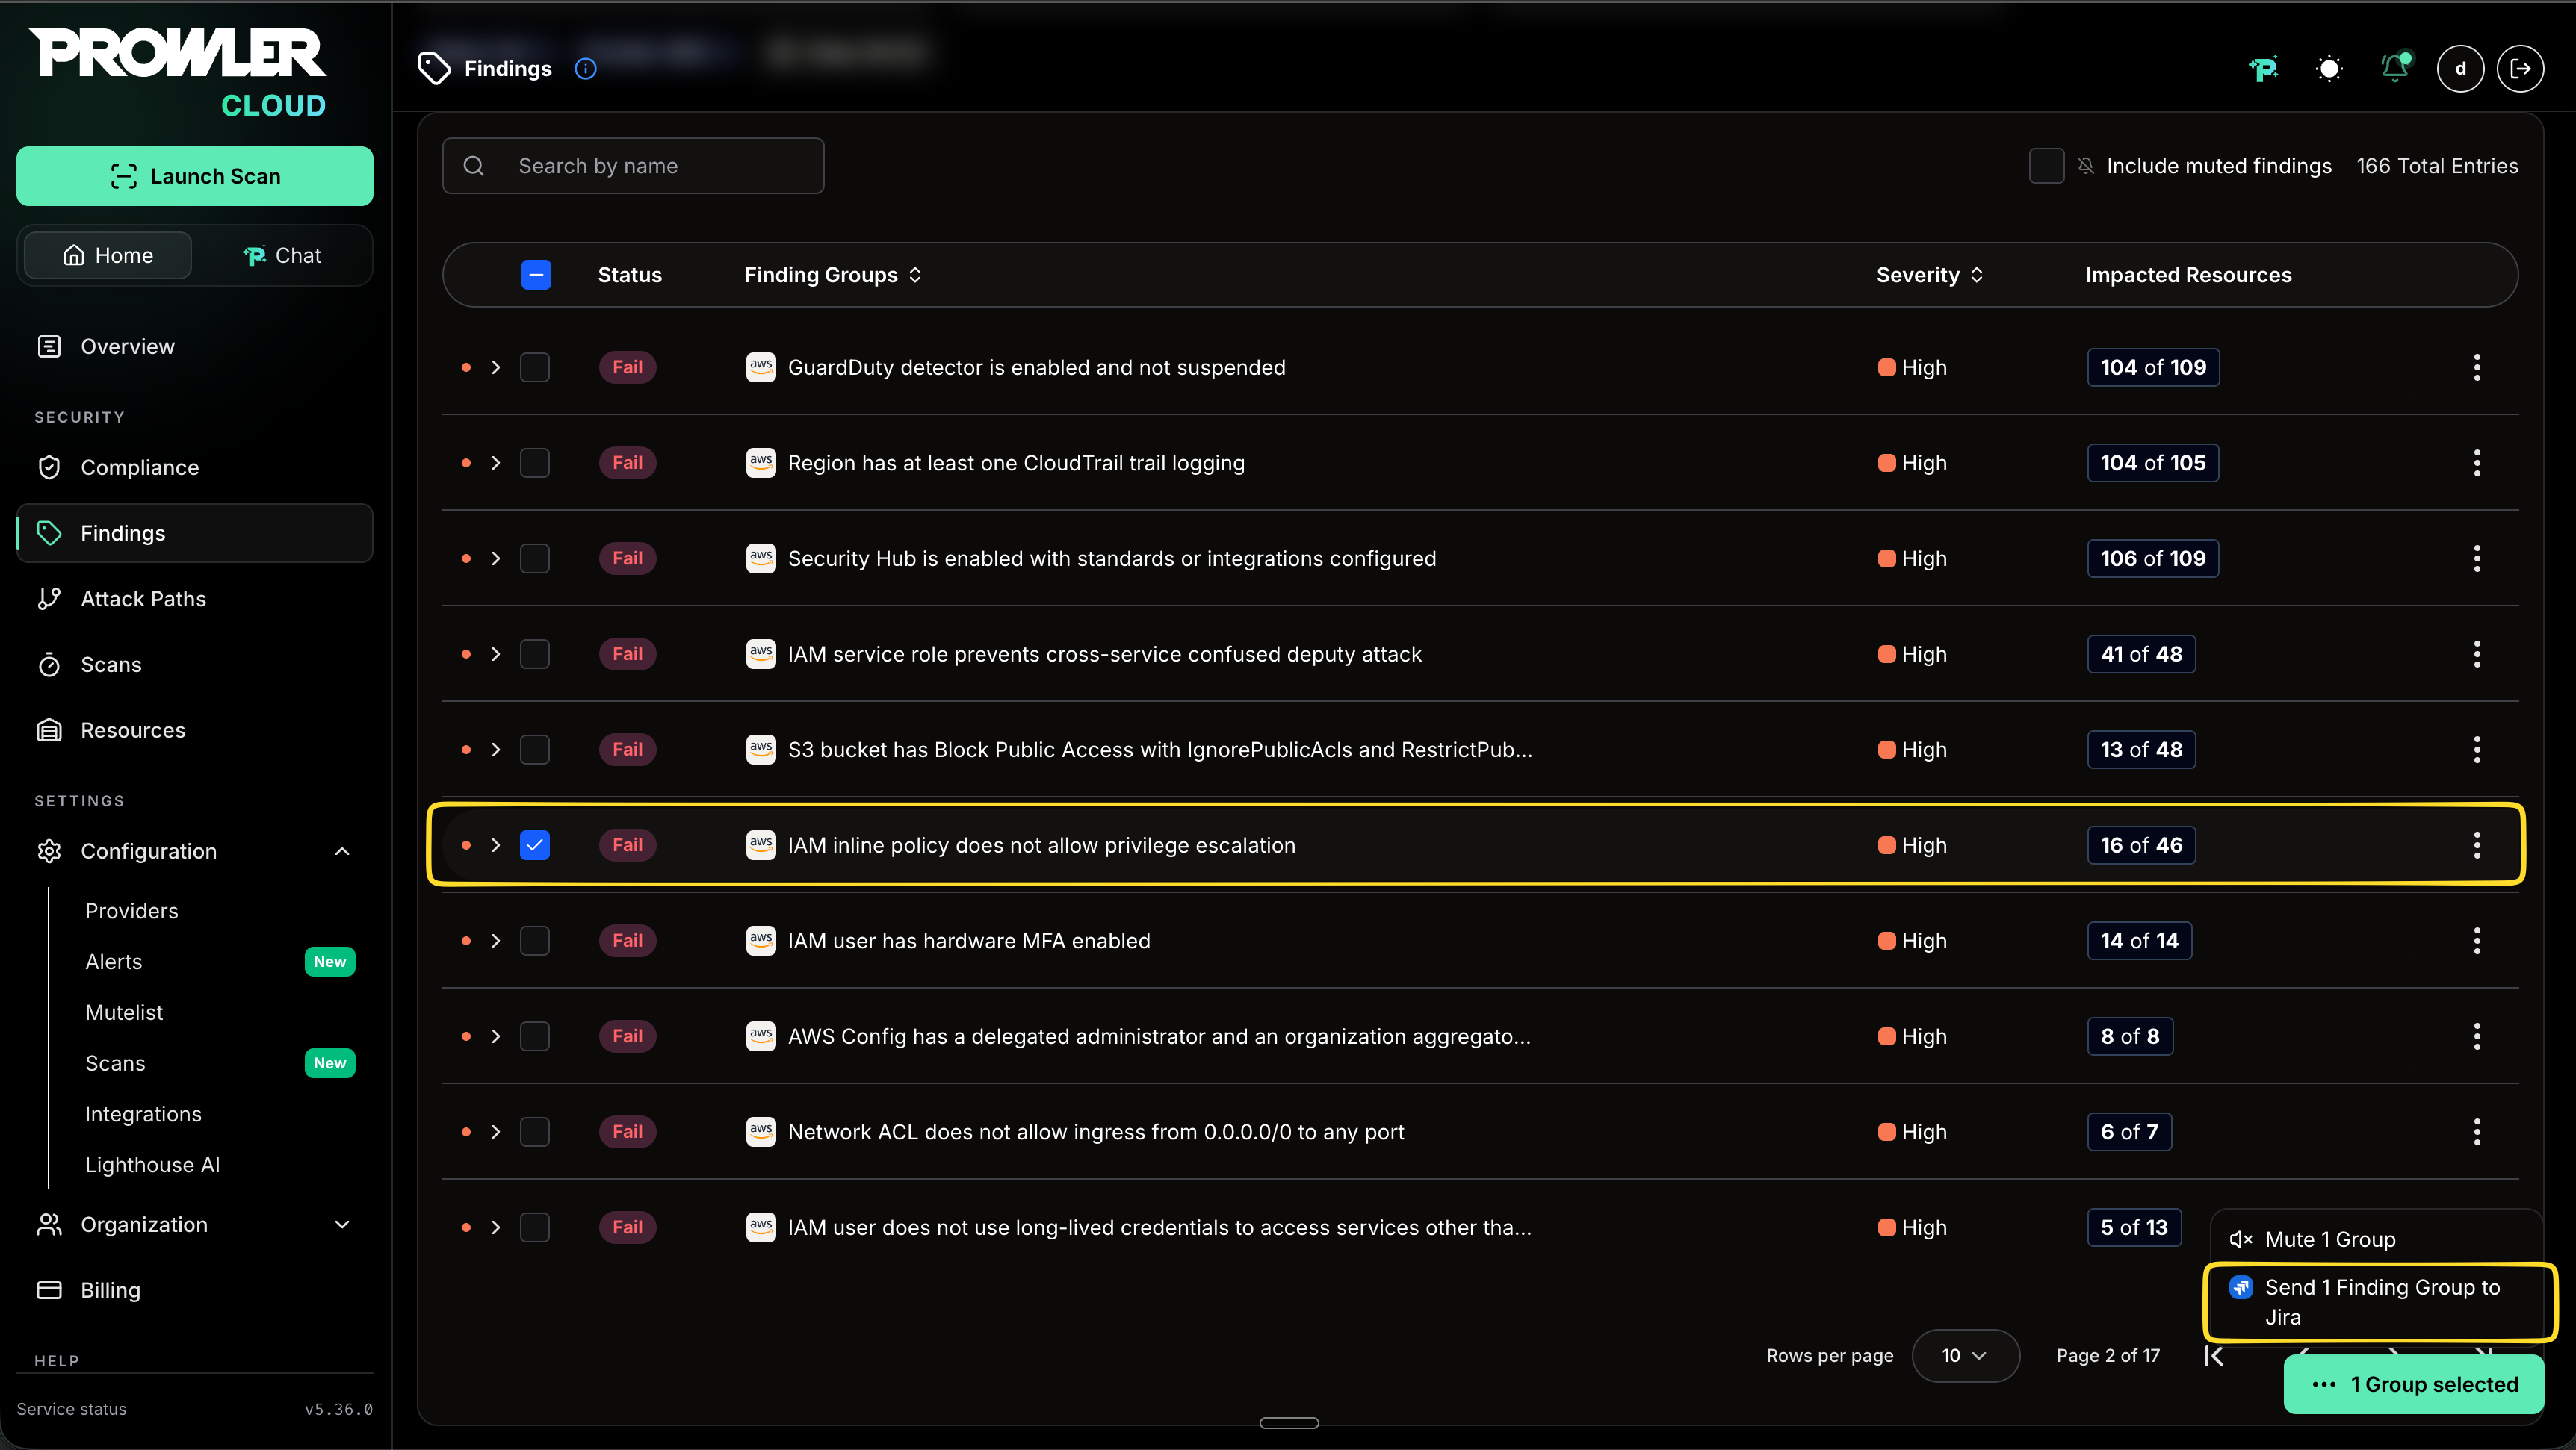
Task: Click the search magnifier icon
Action: [x=474, y=166]
